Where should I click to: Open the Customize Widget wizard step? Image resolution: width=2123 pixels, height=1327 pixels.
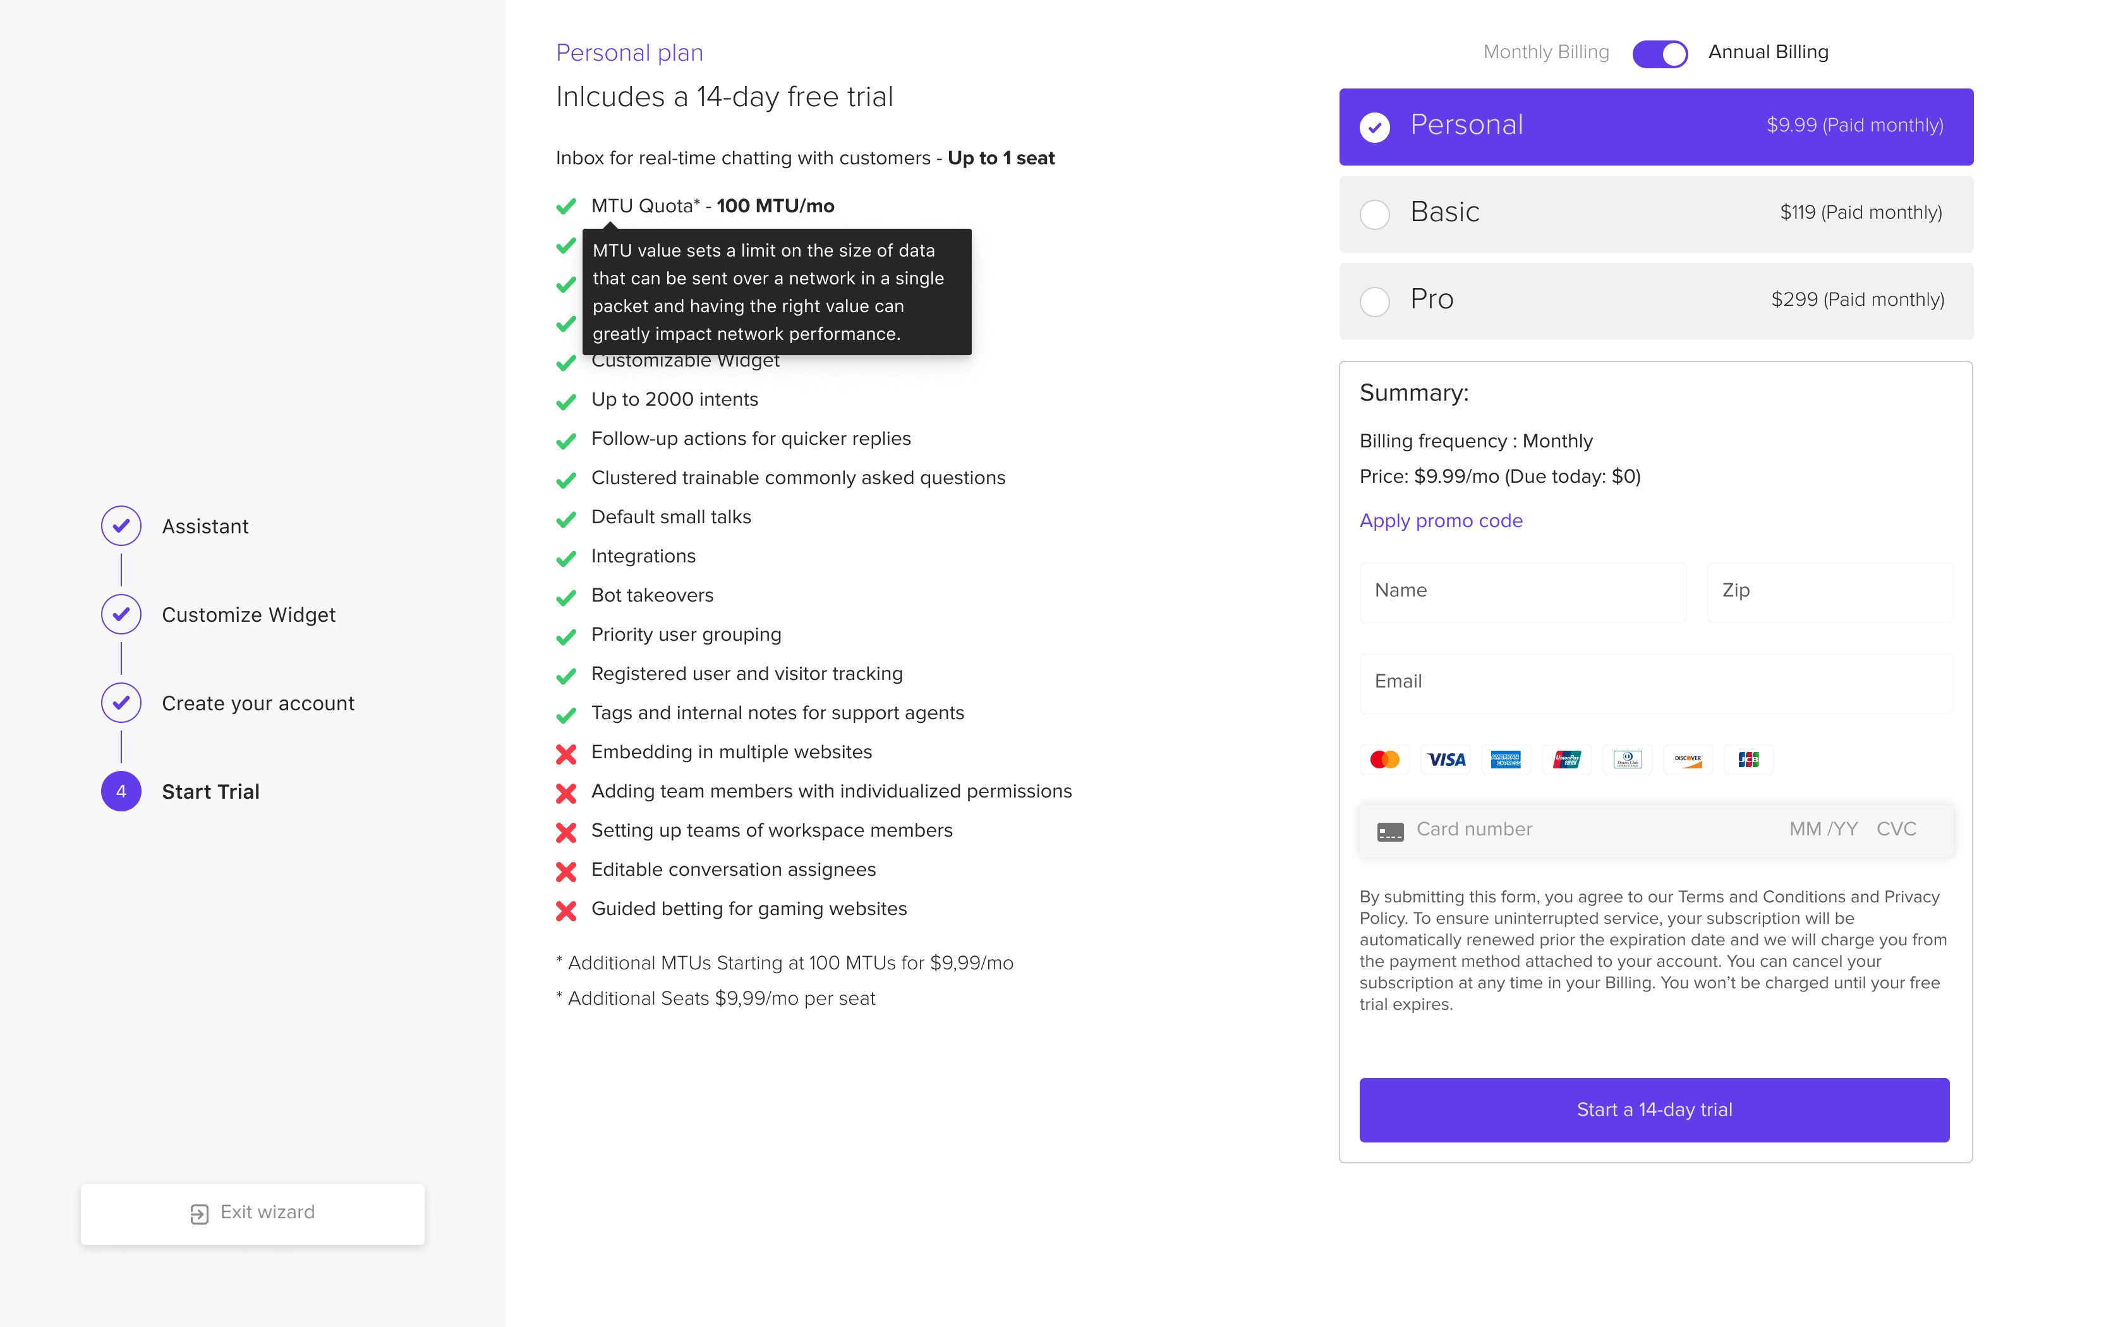pyautogui.click(x=248, y=615)
